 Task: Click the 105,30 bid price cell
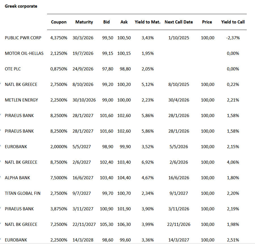point(107,224)
